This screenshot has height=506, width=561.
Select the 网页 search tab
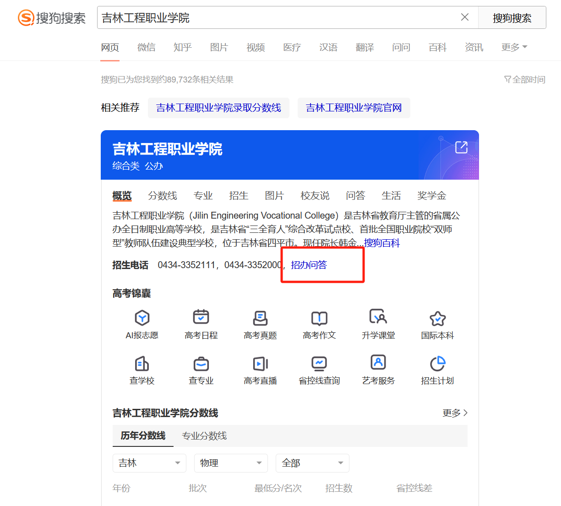(x=110, y=47)
